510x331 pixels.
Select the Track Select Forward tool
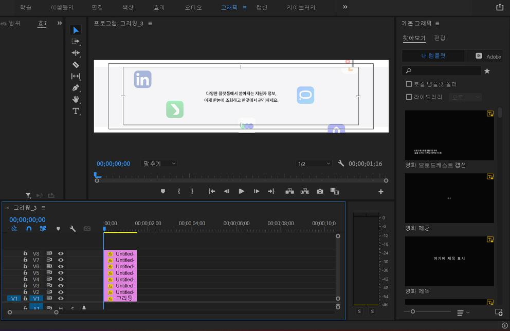pos(76,41)
